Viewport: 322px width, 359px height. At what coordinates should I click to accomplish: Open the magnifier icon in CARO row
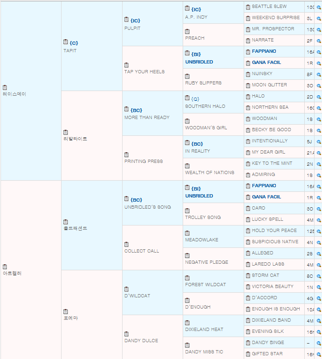click(x=319, y=209)
